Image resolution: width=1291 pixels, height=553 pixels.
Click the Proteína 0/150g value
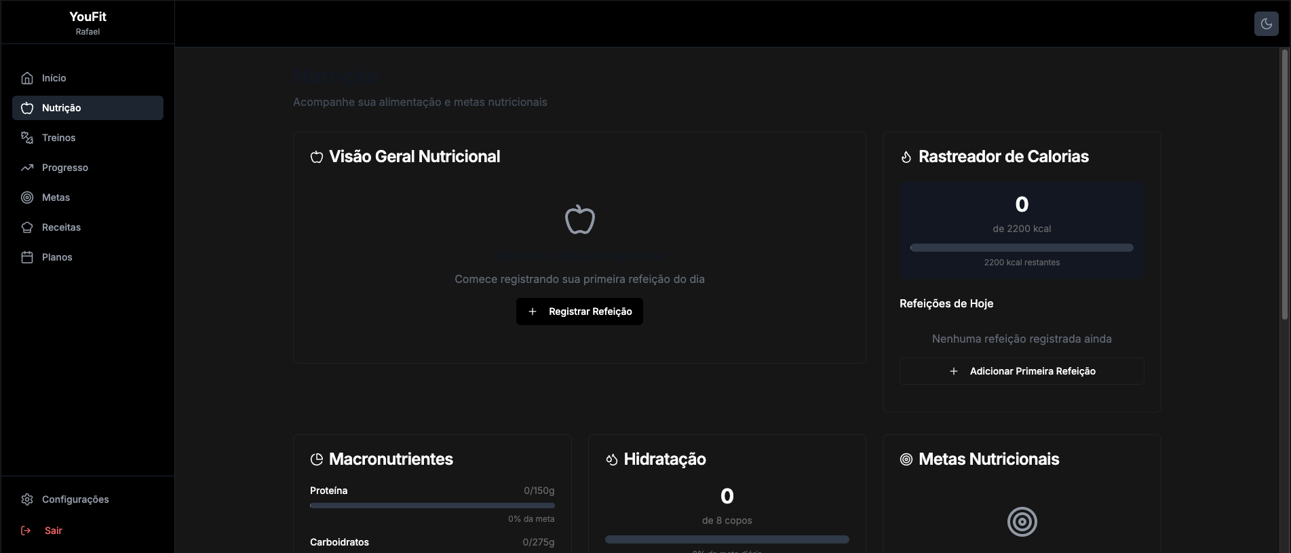click(539, 491)
